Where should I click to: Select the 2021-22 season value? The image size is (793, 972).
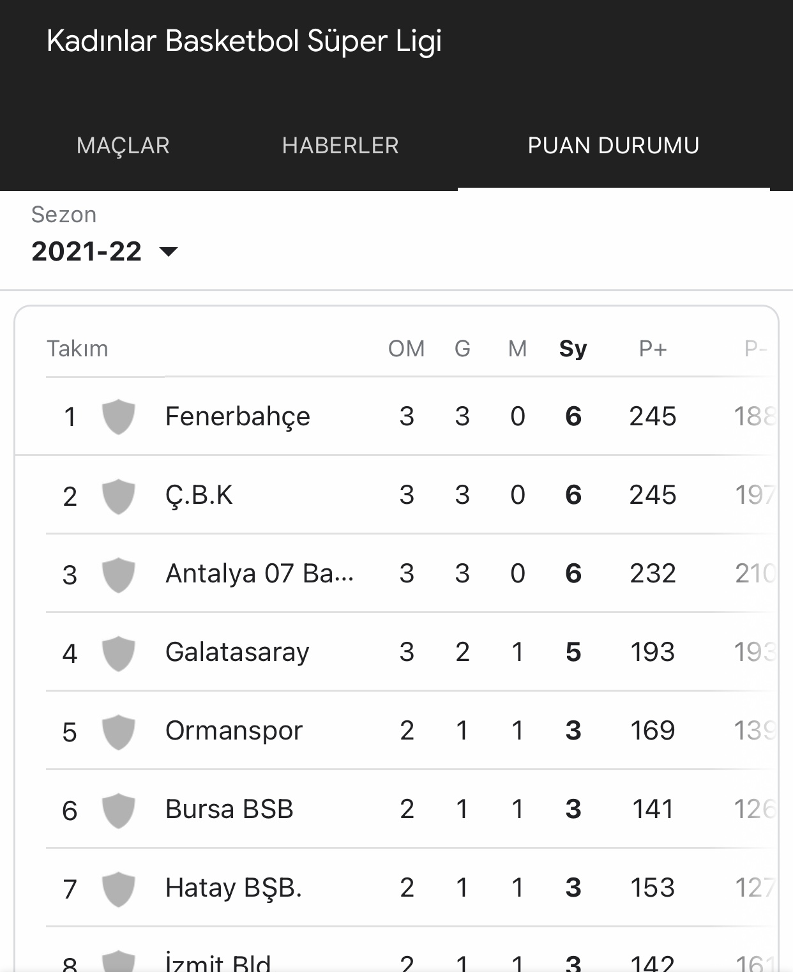tap(86, 252)
